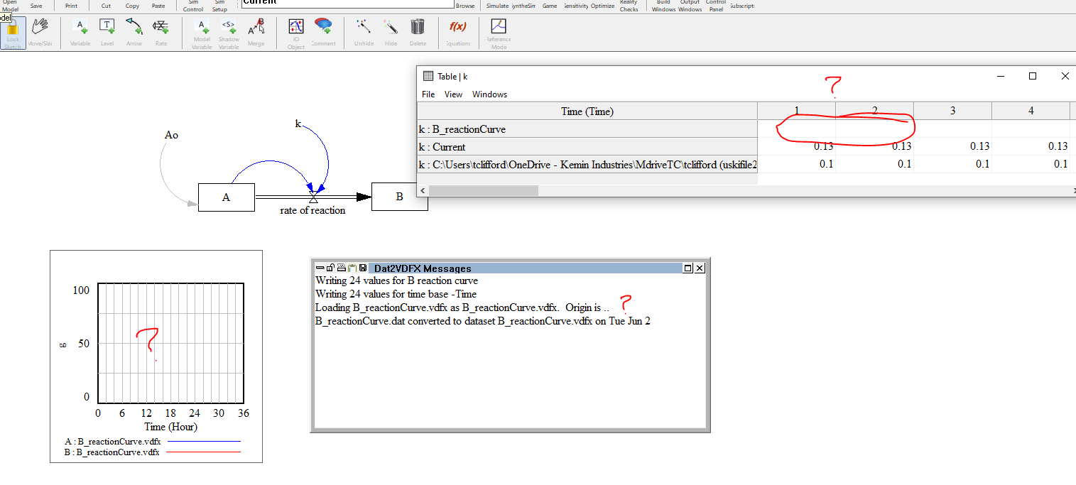Select the Ao variable in the sketch
This screenshot has width=1076, height=485.
[x=171, y=135]
